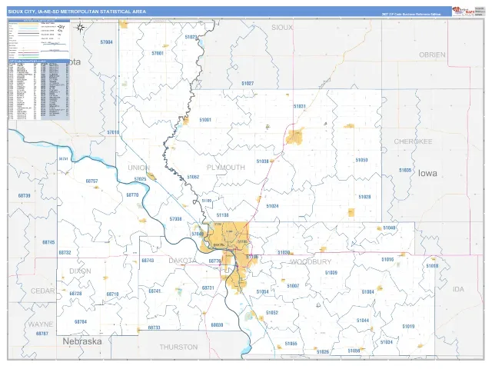Click ZIP code 51050 label
Screen dimensions: 492x369
[361, 160]
